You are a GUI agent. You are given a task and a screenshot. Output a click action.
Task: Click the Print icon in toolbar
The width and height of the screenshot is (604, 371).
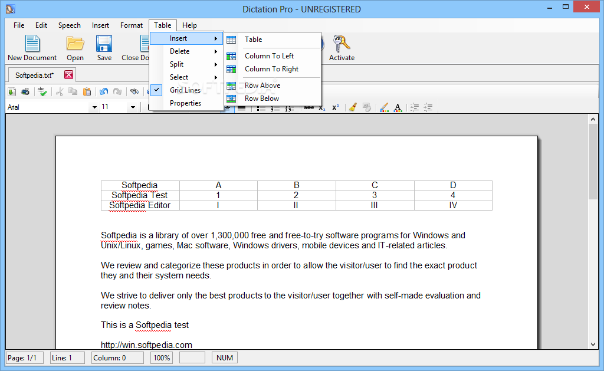click(x=25, y=91)
